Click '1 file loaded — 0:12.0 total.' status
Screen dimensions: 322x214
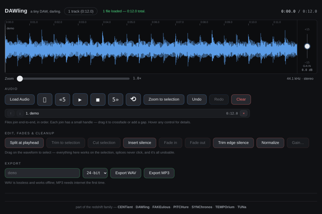tap(124, 11)
